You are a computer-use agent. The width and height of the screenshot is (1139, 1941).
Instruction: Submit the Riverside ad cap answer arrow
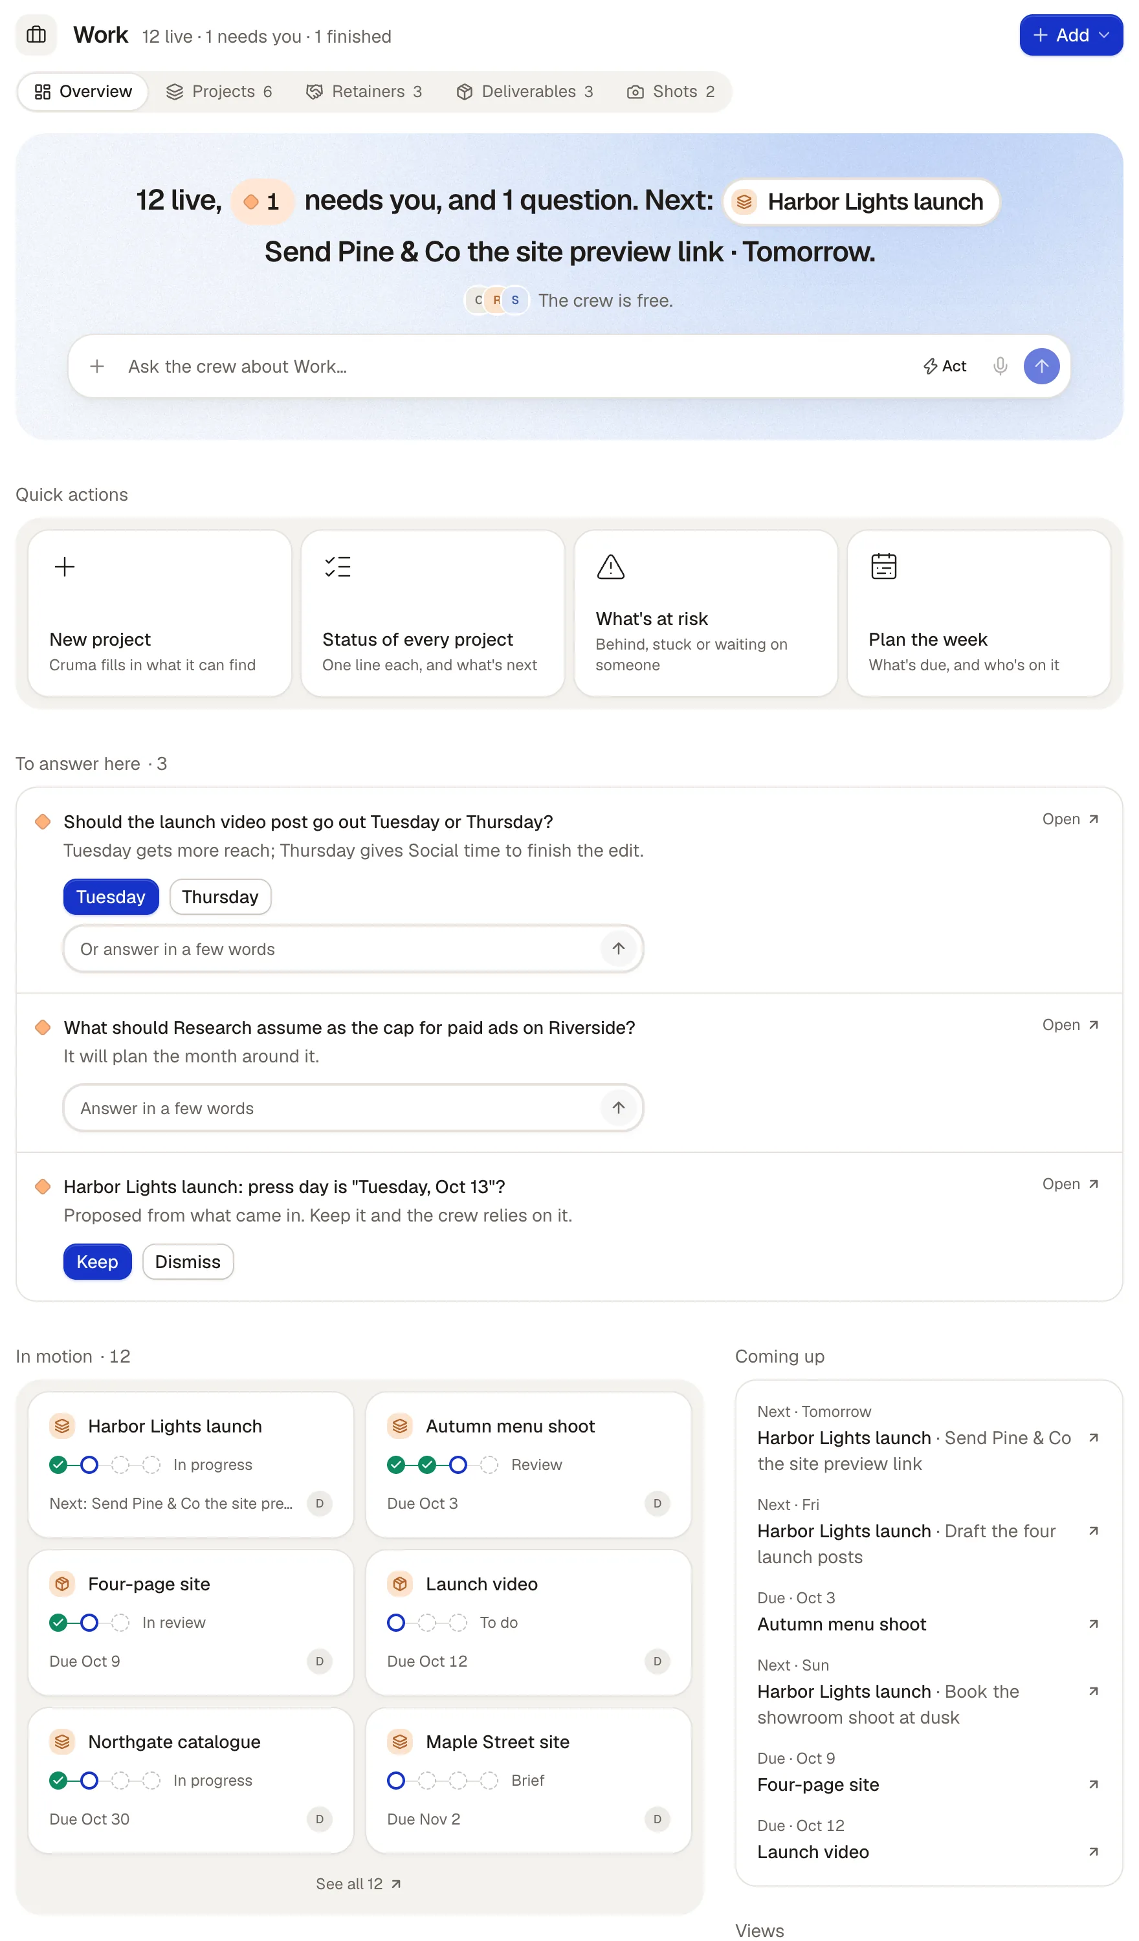618,1108
